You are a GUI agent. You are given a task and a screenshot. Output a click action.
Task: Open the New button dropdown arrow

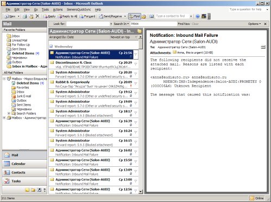click(18, 16)
